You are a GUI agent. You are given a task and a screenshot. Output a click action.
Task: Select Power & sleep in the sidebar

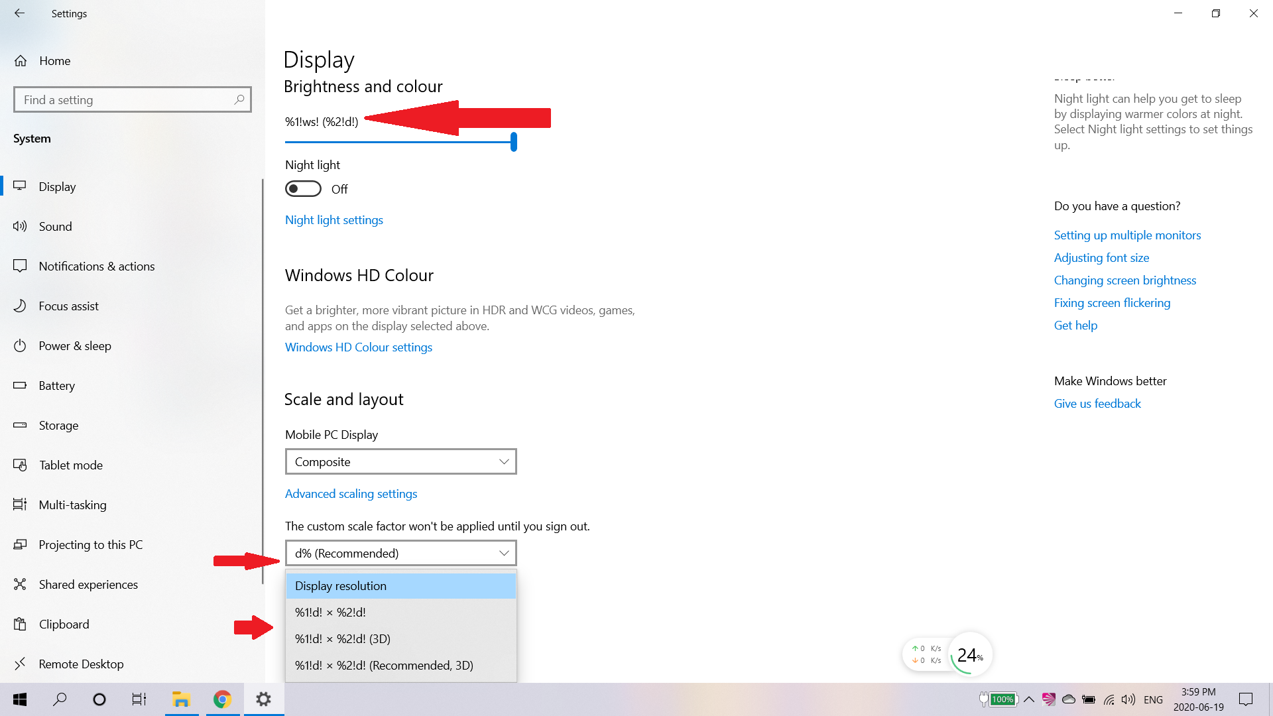75,345
